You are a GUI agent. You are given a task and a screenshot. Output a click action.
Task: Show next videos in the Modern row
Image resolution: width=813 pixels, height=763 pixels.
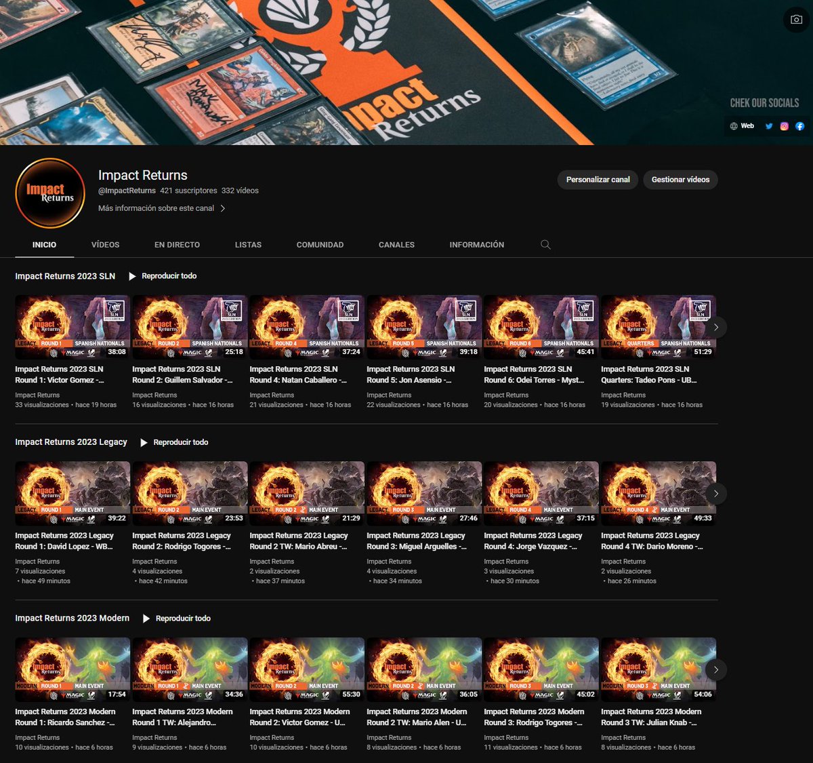715,670
